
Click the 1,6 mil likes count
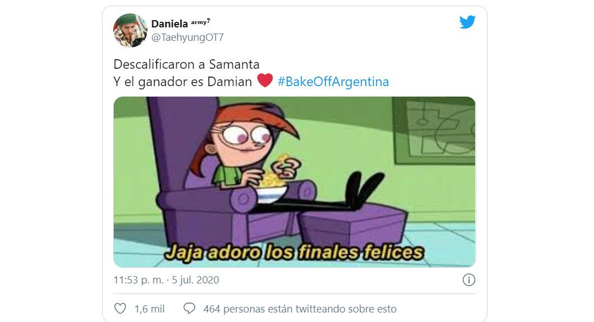tap(150, 309)
